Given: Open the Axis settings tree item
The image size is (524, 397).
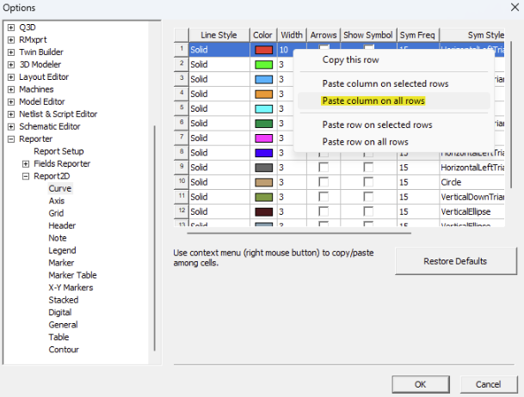Looking at the screenshot, I should click(57, 200).
